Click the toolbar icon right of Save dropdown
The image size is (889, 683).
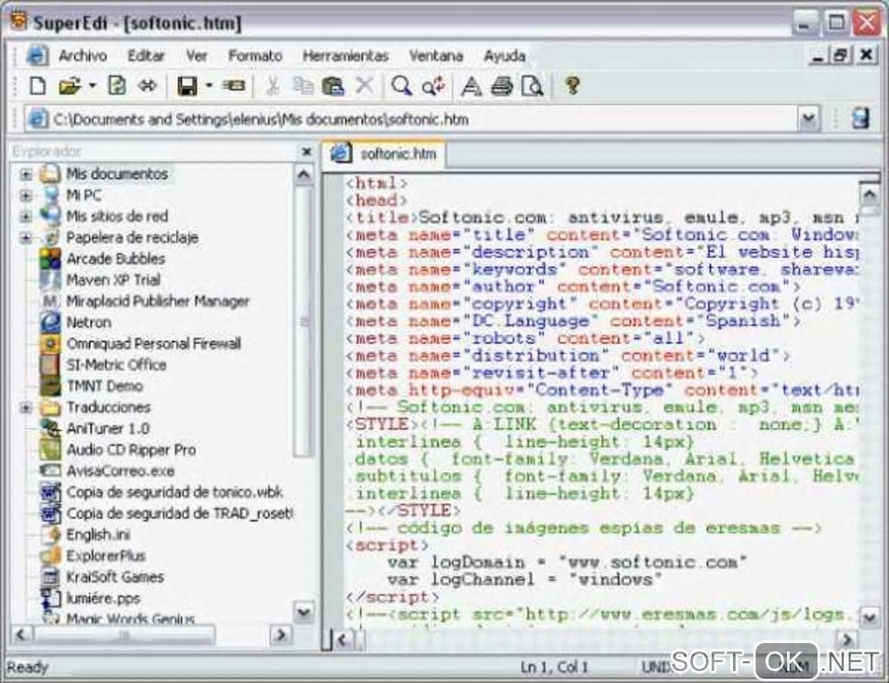coord(233,86)
